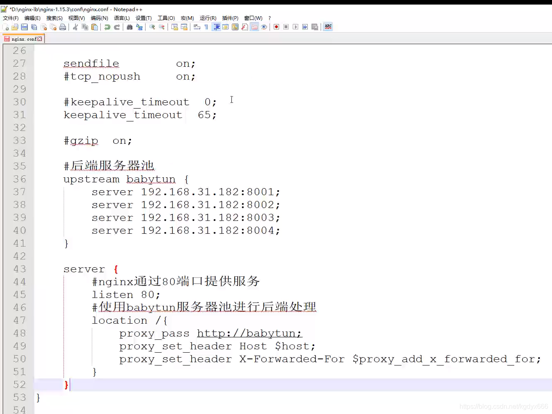552x414 pixels.
Task: Open the 视图(V) menu
Action: [76, 18]
